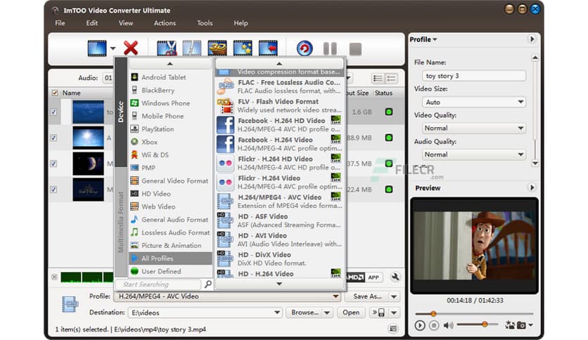Select the Lossless Audio Format category
The height and width of the screenshot is (340, 588).
[171, 233]
